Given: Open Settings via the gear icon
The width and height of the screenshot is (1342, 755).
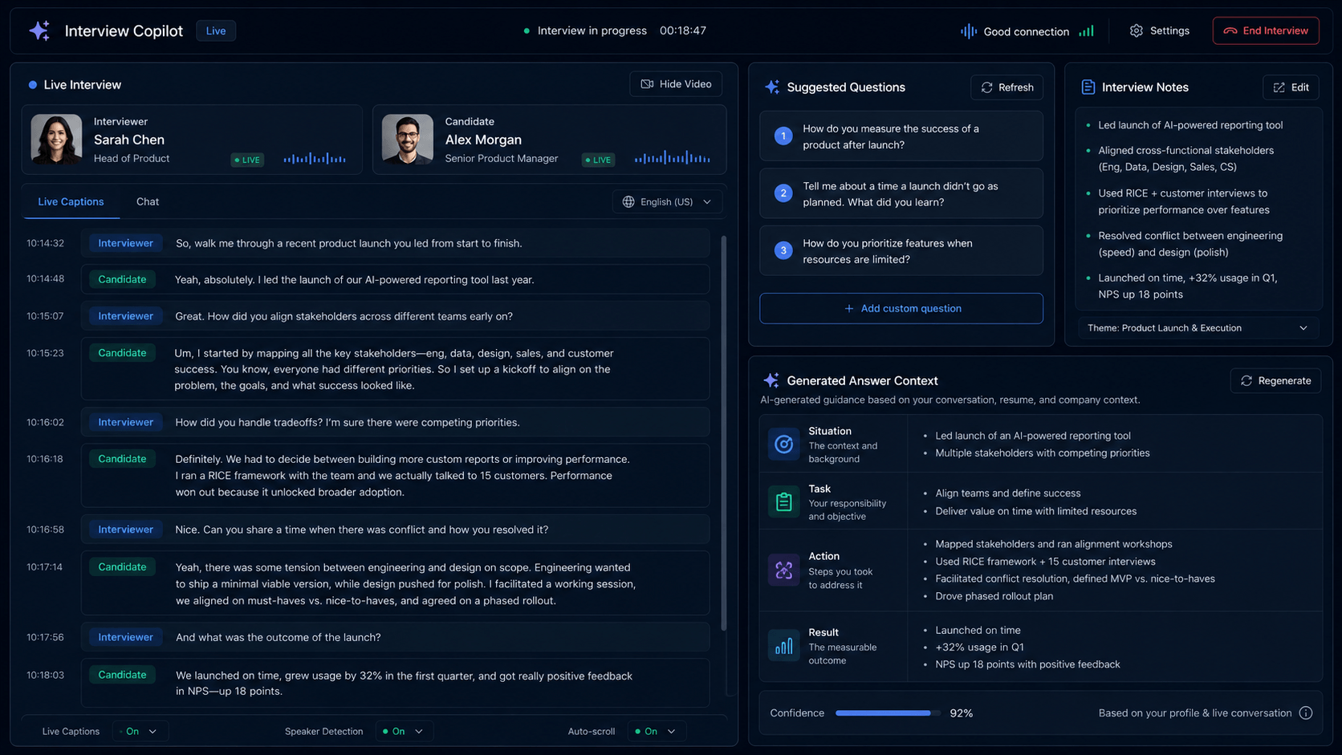Looking at the screenshot, I should [1136, 30].
